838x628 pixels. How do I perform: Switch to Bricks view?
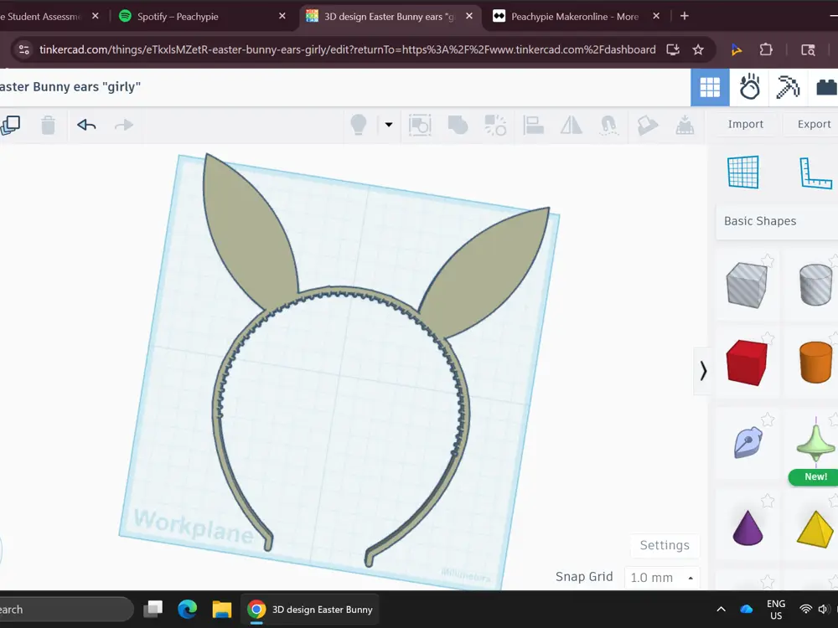[x=826, y=87]
